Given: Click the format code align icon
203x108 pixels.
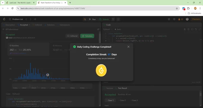Looking at the screenshot, I should pos(185,29).
